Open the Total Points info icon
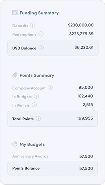Viewport: 105px width, 185px height. pos(38,118)
